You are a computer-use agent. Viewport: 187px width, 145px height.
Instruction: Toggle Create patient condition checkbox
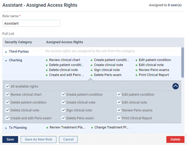point(63,95)
